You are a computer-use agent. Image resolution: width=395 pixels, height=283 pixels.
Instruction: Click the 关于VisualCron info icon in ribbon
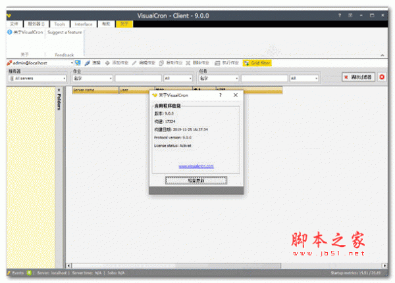tap(10, 32)
